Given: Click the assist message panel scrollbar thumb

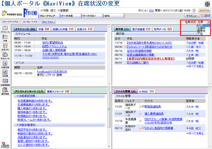Looking at the screenshot, I should click(109, 109).
